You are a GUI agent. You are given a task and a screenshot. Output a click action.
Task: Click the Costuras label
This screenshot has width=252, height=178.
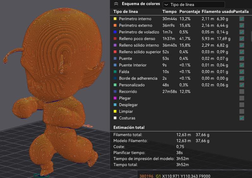tap(127, 118)
